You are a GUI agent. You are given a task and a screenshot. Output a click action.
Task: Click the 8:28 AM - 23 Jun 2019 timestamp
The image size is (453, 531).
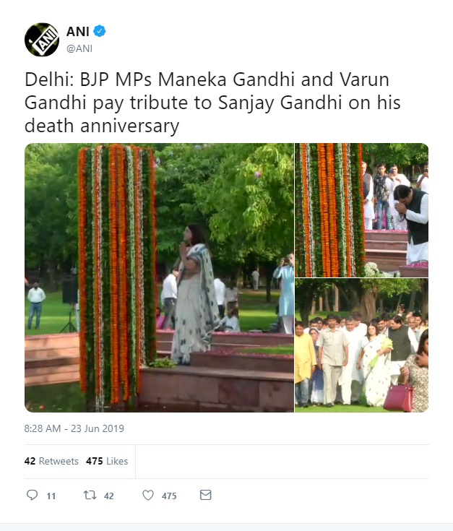click(x=74, y=428)
